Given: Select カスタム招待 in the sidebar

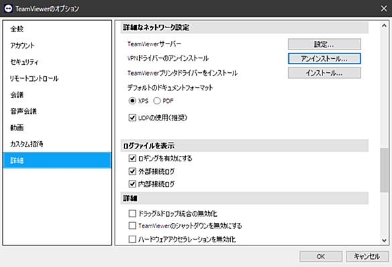Looking at the screenshot, I should (57, 144).
